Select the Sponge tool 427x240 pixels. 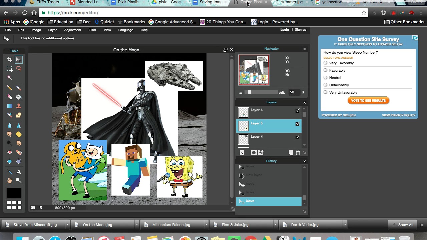click(x=19, y=134)
